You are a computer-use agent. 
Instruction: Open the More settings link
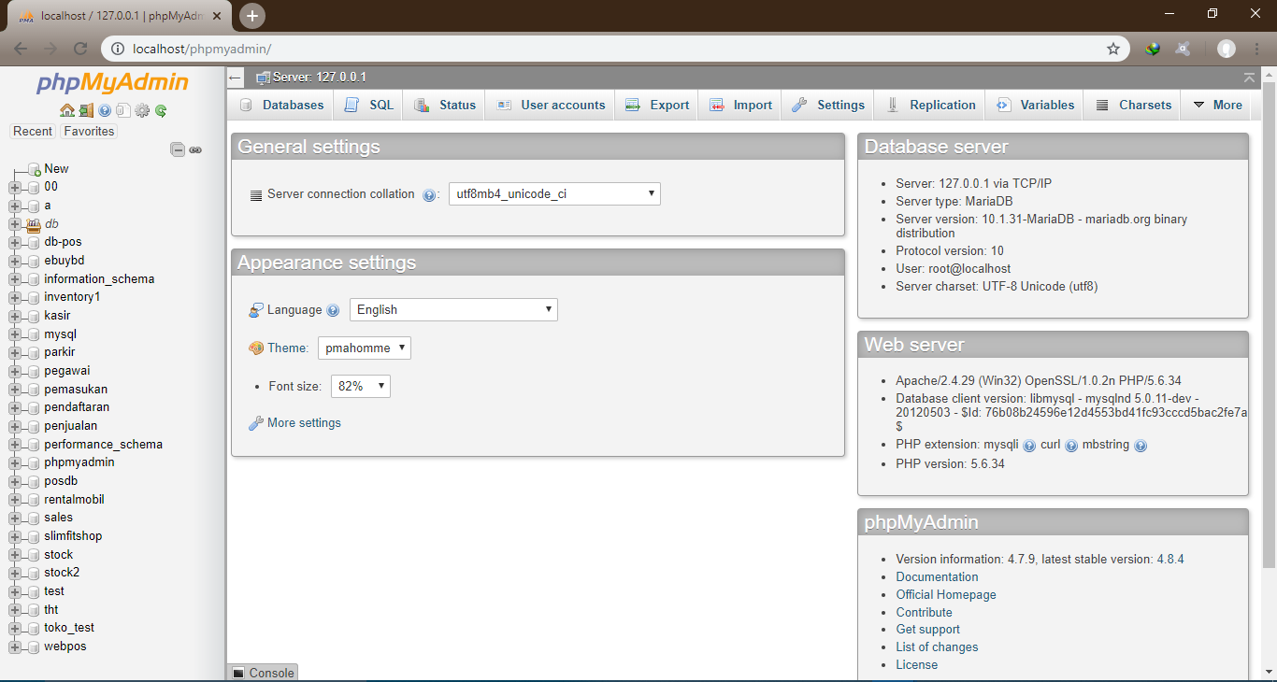coord(304,423)
